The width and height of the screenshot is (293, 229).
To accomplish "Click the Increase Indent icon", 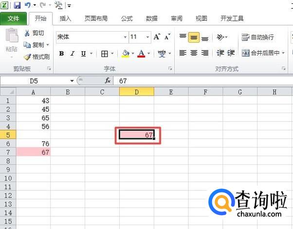I will tap(231, 53).
